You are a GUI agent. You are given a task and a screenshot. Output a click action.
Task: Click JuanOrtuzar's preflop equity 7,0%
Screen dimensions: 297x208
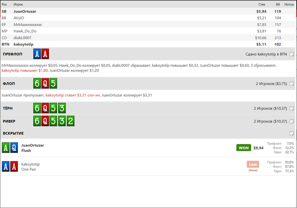(290, 143)
